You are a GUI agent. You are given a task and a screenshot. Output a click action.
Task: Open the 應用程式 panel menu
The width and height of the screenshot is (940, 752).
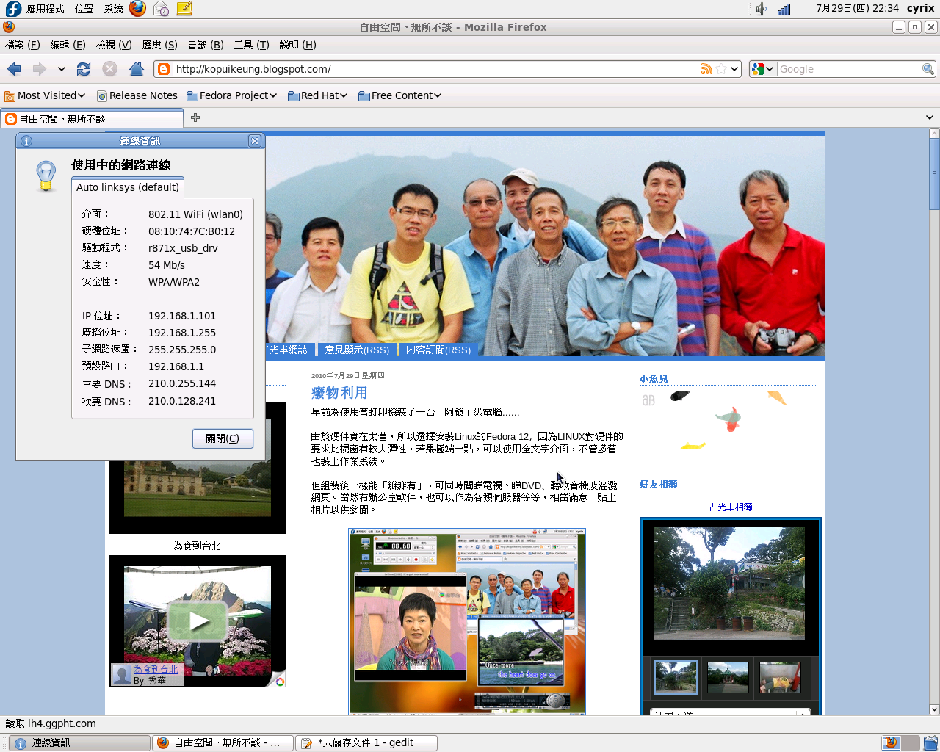[x=46, y=9]
